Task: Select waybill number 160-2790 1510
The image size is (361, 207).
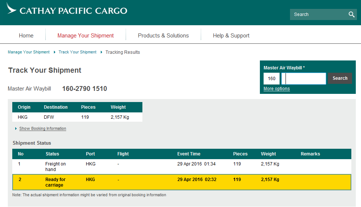Action: (x=84, y=89)
